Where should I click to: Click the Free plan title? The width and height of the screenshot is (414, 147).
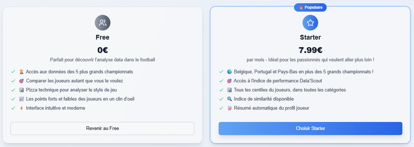pyautogui.click(x=102, y=37)
